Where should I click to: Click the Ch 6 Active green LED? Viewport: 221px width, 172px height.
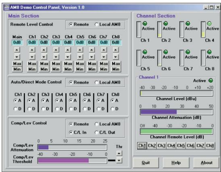pyautogui.click(x=166, y=52)
